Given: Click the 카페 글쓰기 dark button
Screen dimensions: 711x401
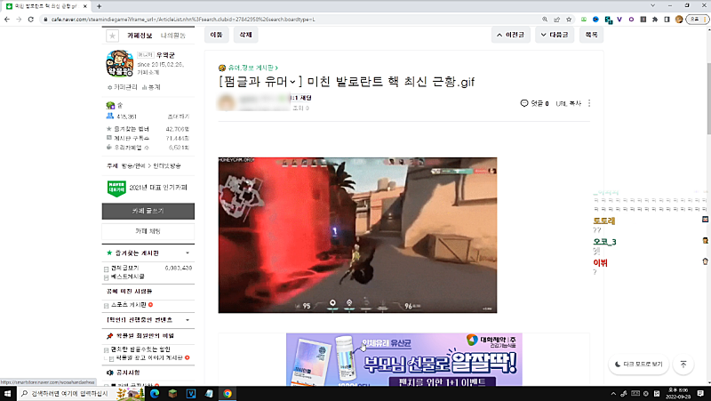Looking at the screenshot, I should [x=148, y=211].
